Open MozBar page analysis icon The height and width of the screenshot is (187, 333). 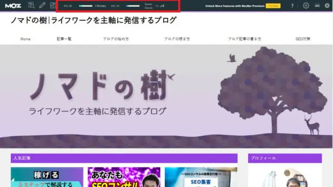click(31, 6)
